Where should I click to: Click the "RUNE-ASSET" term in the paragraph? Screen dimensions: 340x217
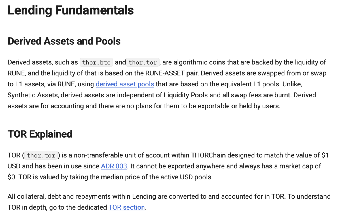[x=163, y=73]
